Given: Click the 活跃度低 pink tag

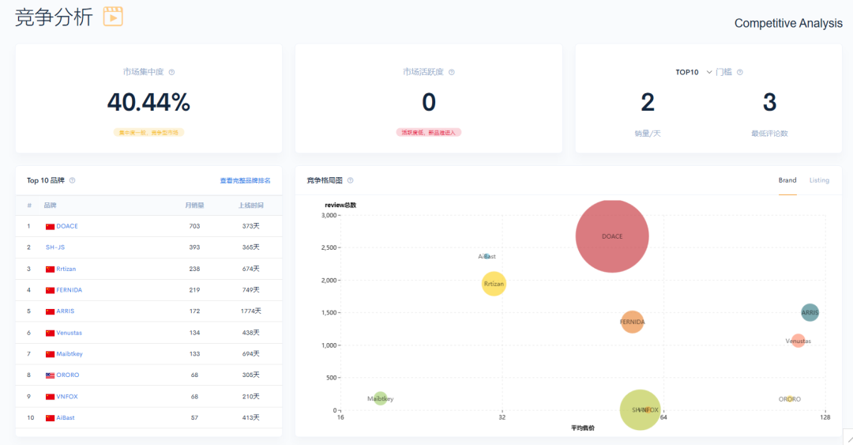Looking at the screenshot, I should pyautogui.click(x=429, y=132).
